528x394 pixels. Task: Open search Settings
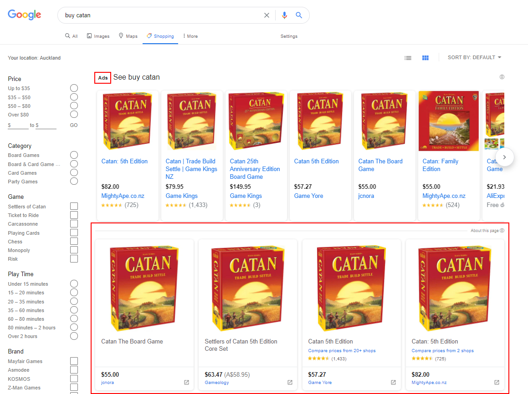coord(289,36)
